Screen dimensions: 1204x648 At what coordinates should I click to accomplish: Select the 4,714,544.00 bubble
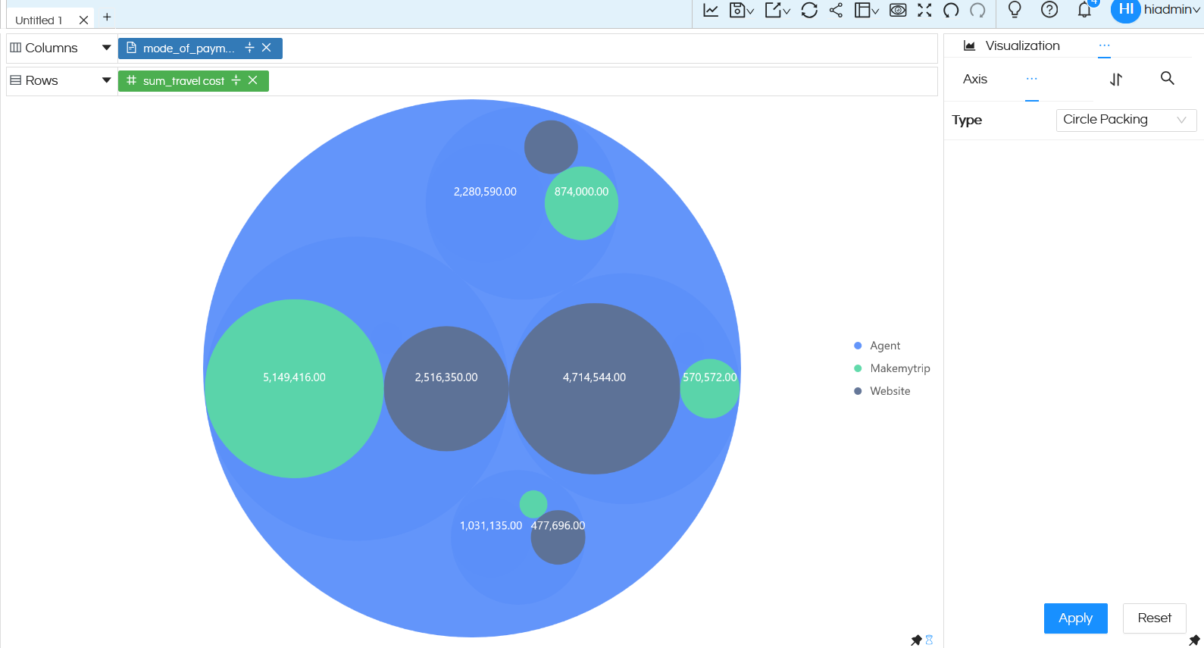point(594,389)
